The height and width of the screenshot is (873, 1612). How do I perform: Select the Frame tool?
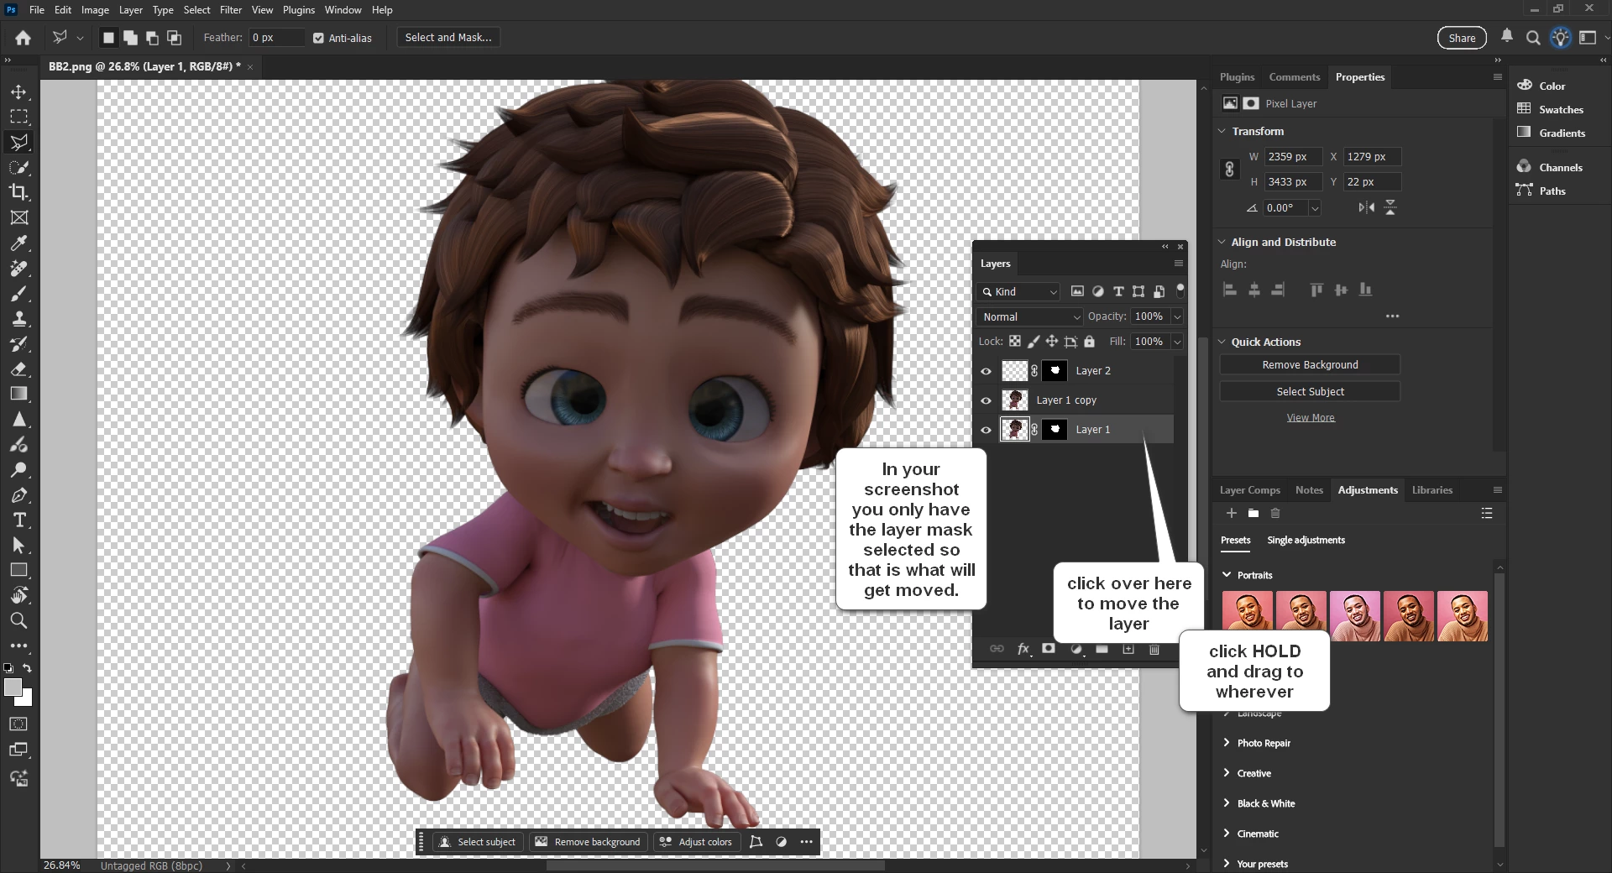coord(18,217)
